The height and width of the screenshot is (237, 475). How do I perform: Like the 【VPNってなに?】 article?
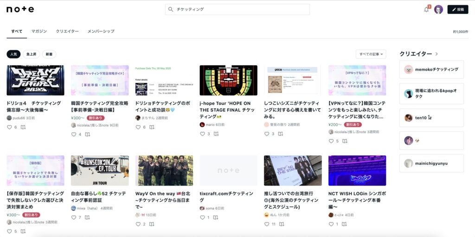tap(331, 141)
